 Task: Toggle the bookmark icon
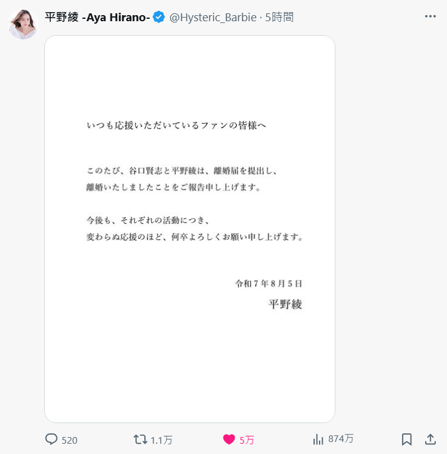tap(407, 439)
